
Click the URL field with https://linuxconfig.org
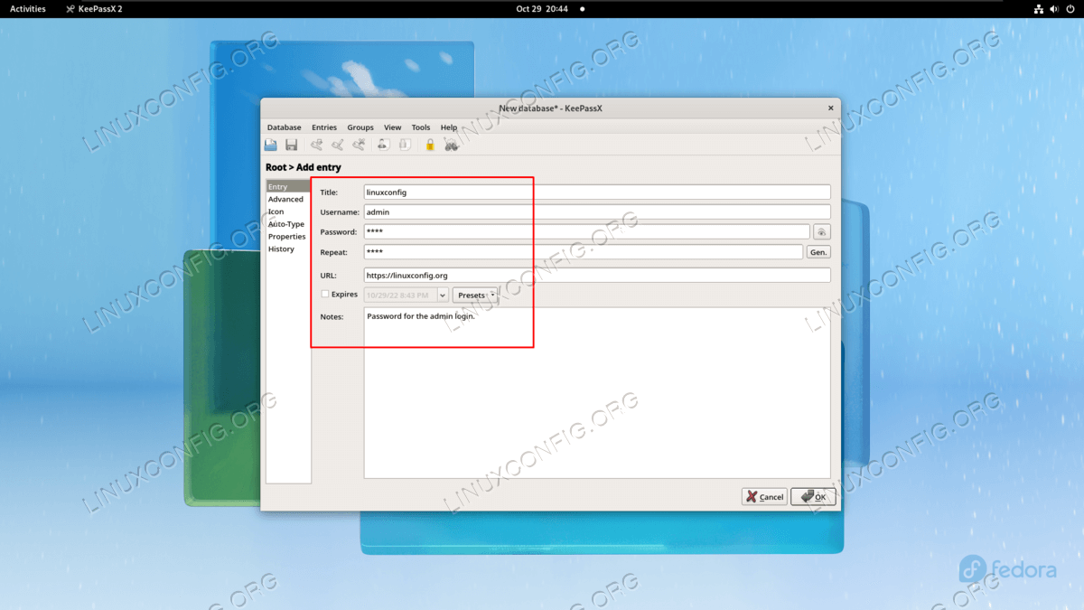click(x=597, y=275)
